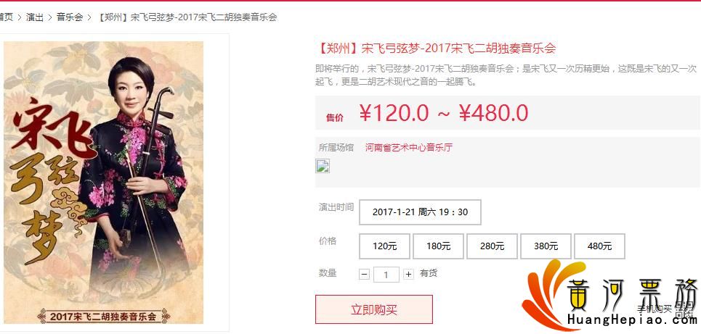Click the red concert title heading

pyautogui.click(x=436, y=48)
